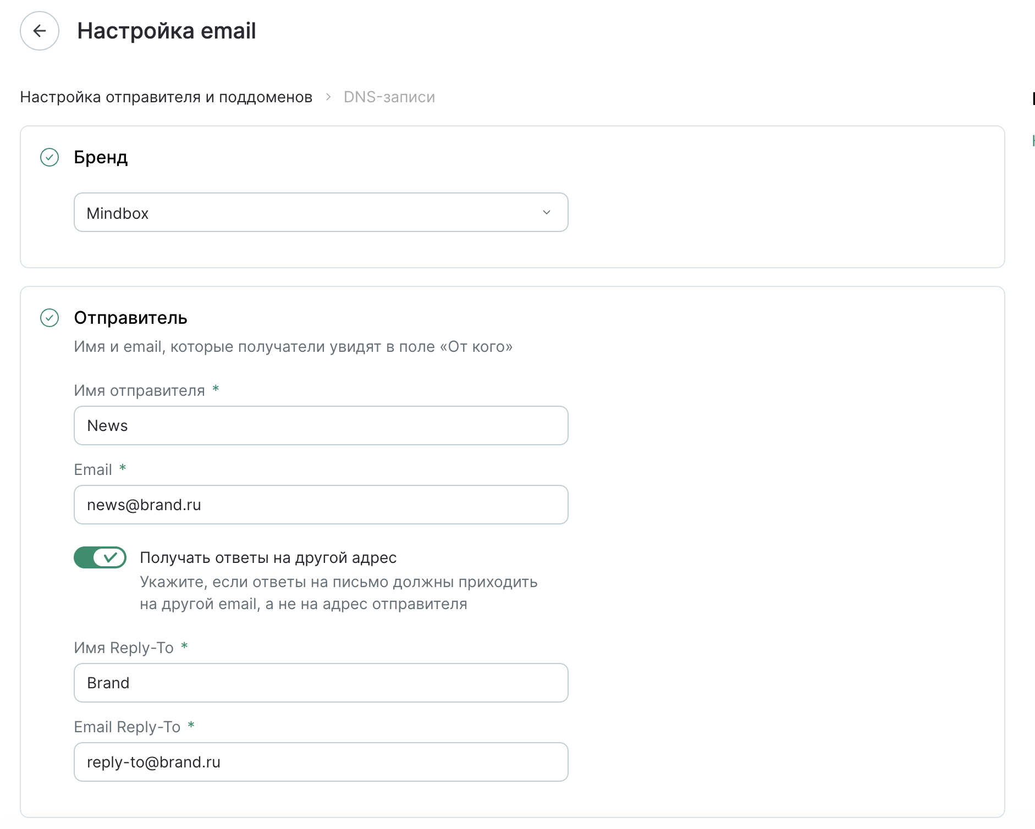
Task: Open the Mindbox brand dropdown
Action: pyautogui.click(x=321, y=212)
